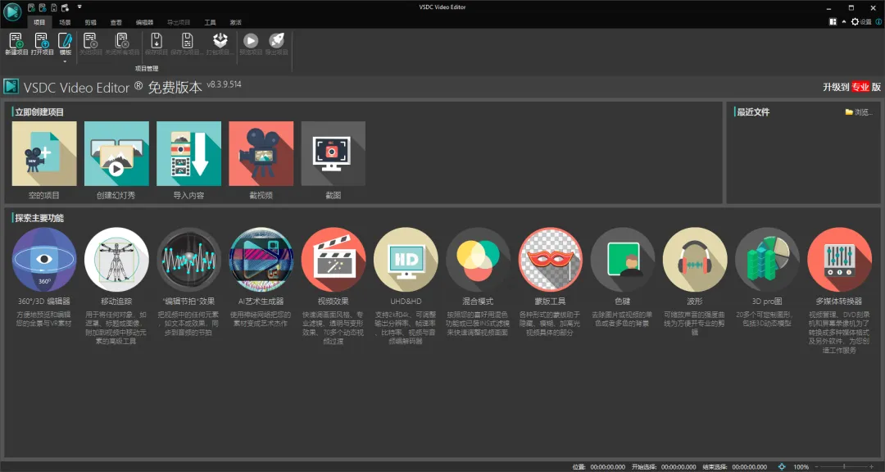Open the 移动追踪 feature icon

point(116,260)
